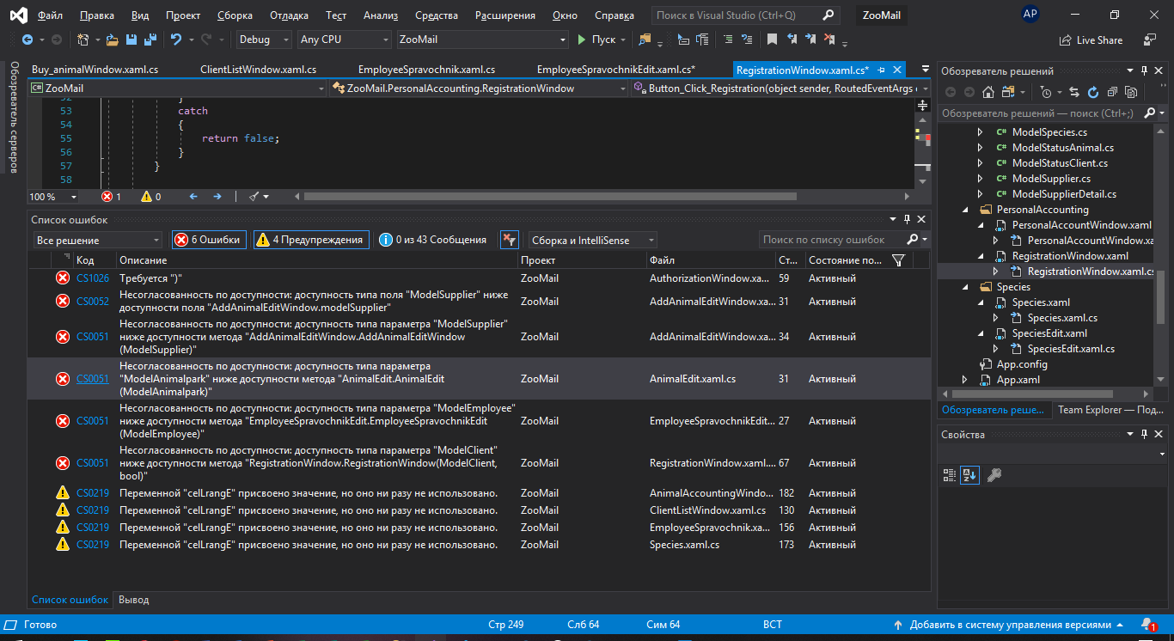Open the CS0052 error code link

tap(93, 301)
